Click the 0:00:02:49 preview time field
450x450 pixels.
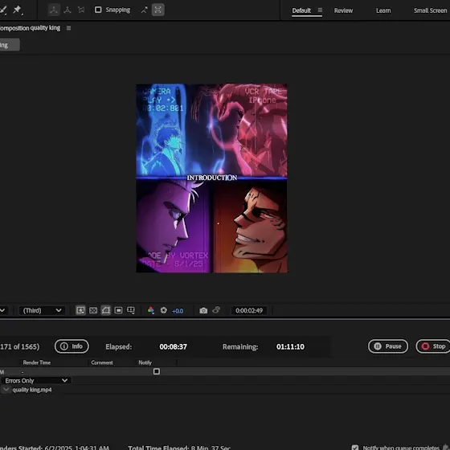249,310
